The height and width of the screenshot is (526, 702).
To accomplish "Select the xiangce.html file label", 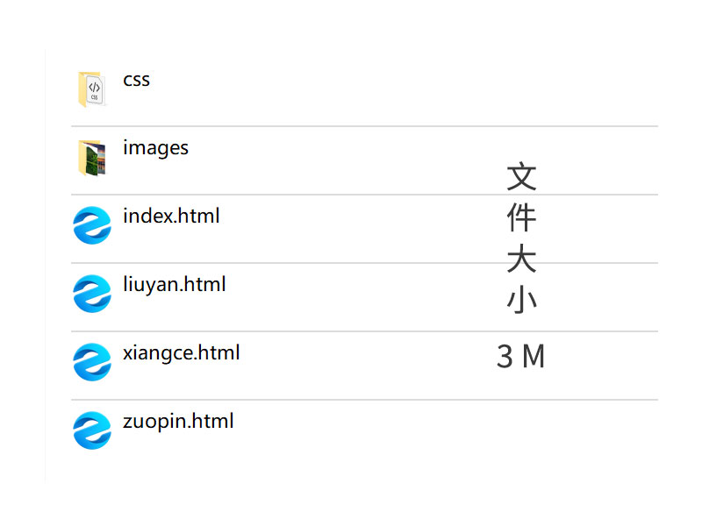I will [181, 352].
